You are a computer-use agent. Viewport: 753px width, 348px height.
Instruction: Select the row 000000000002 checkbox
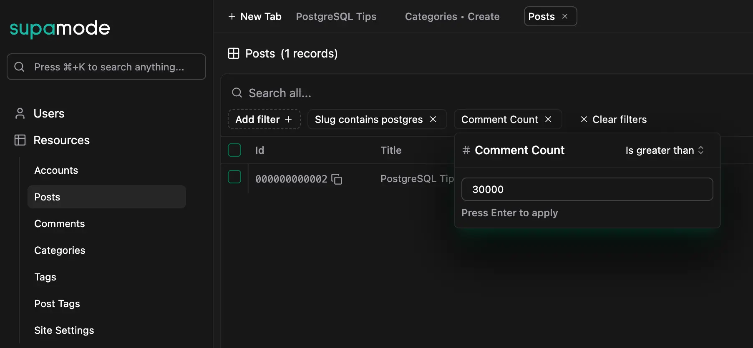[x=234, y=177]
